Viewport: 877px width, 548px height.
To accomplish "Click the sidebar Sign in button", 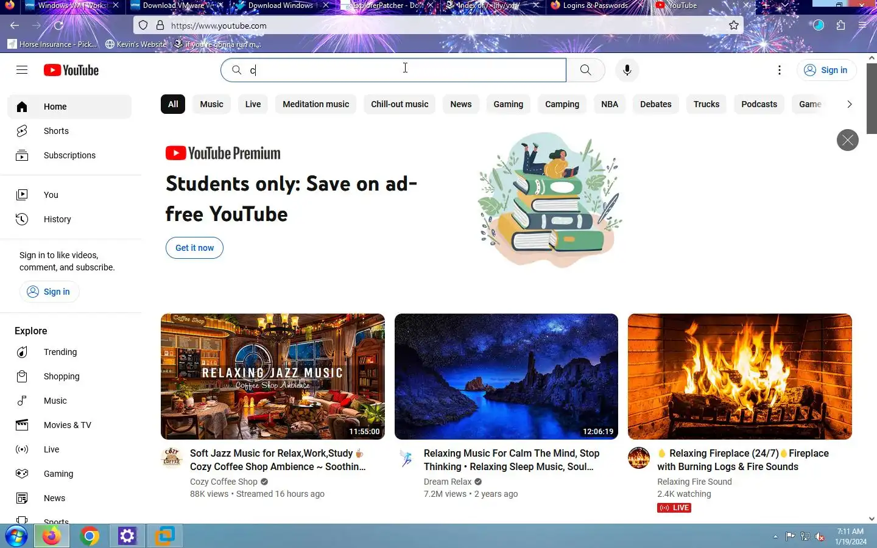I will click(x=49, y=292).
